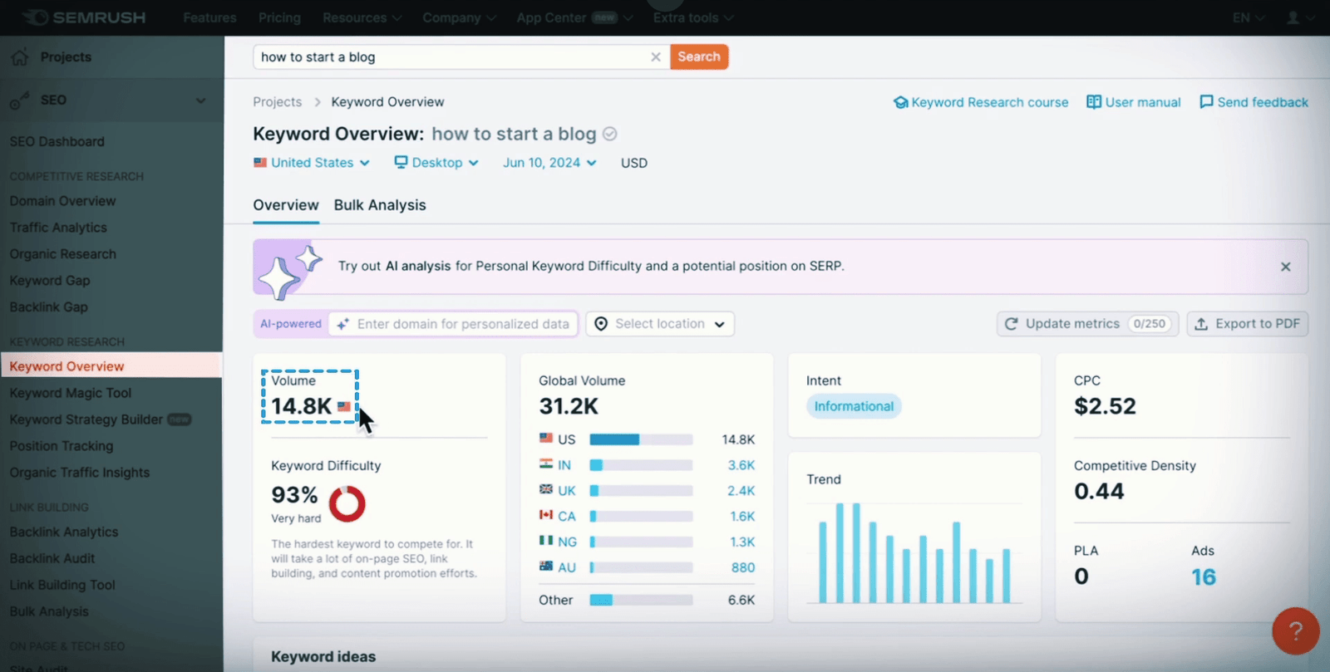Screen dimensions: 1330x672
Task: Click the Australia flag in Global Volume
Action: point(546,567)
